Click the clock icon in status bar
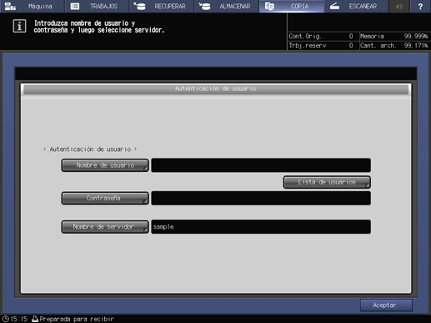 point(6,319)
